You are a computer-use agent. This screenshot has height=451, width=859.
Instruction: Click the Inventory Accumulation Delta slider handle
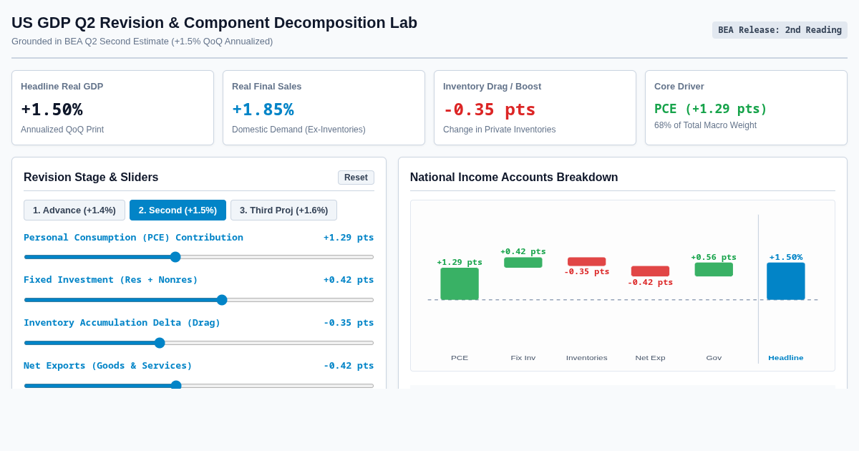pos(160,343)
